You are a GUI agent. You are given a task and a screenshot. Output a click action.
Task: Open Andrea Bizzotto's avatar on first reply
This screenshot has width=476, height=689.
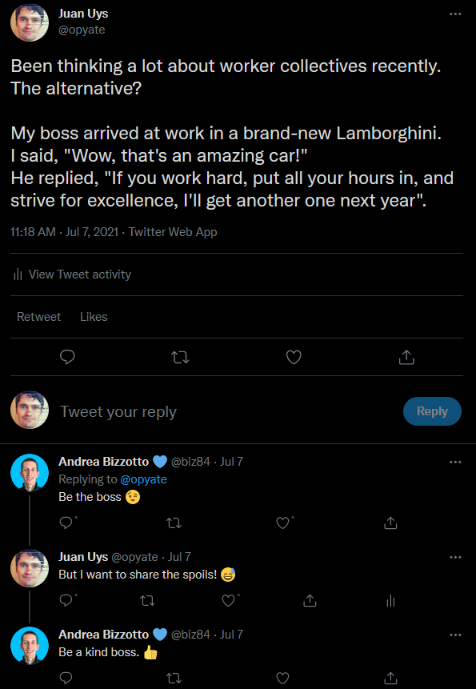pos(30,473)
